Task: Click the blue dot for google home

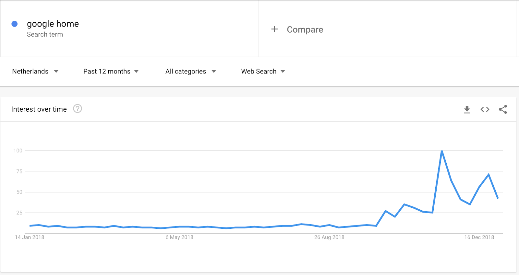Action: pyautogui.click(x=15, y=24)
